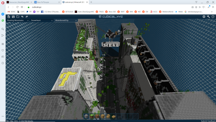This screenshot has height=122, width=216.
Task: Reload the cubical.xyz page
Action: click(17, 7)
